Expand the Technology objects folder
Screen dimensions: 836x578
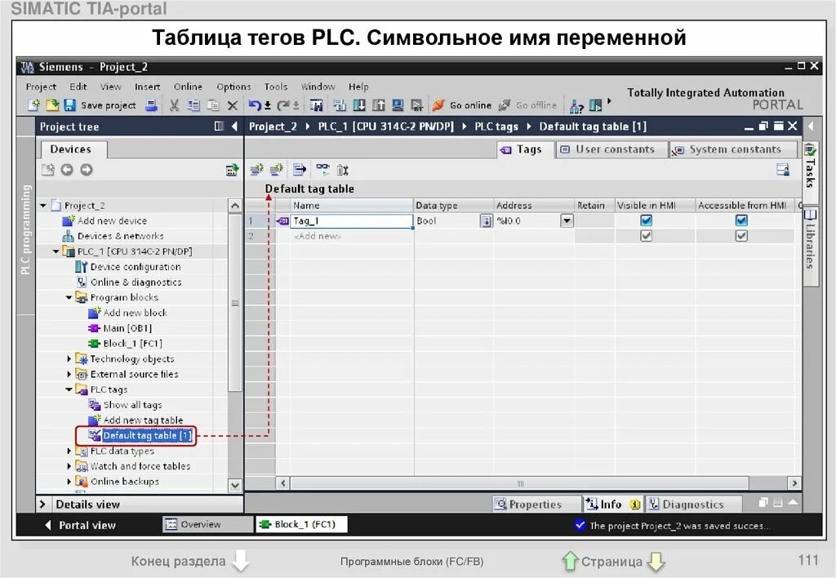69,359
